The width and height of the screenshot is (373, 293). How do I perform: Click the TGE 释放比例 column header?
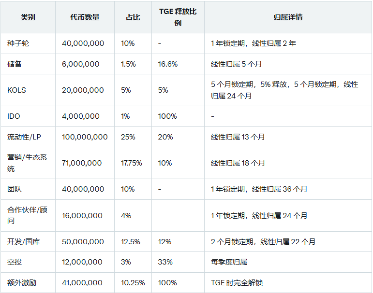(x=178, y=17)
